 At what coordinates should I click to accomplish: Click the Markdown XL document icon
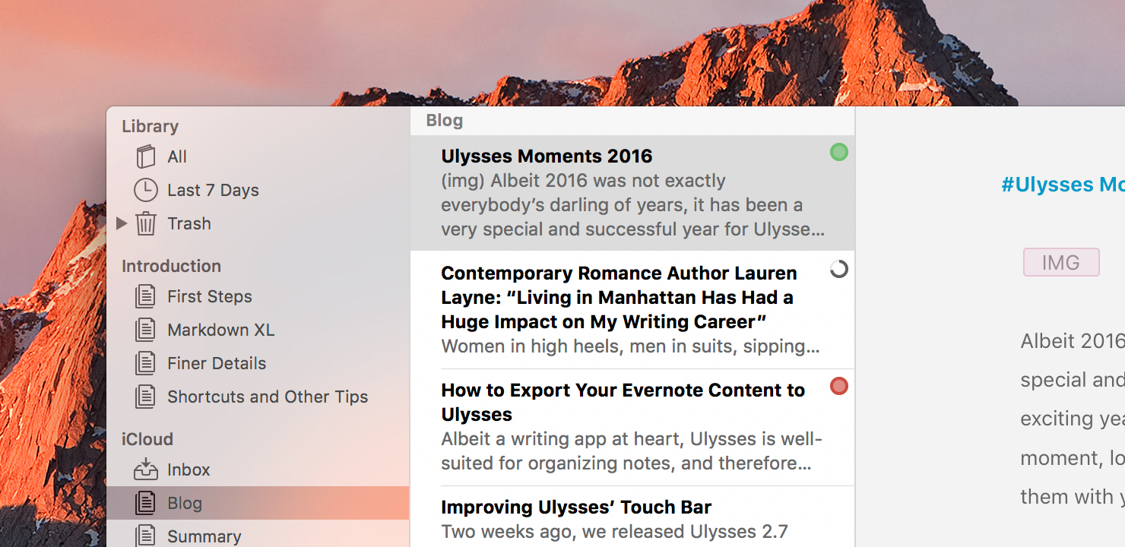coord(145,330)
